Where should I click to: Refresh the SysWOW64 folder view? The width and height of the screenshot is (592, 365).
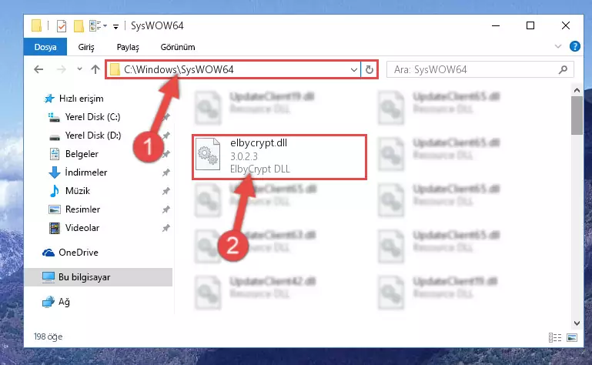370,69
